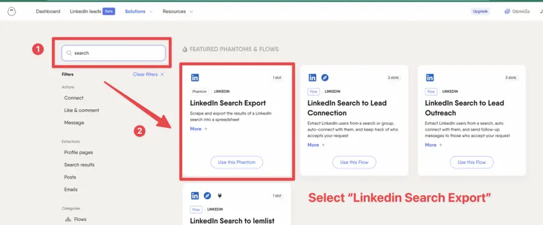The width and height of the screenshot is (543, 225).
Task: Click flame icon beside Featured Phantoms heading
Action: point(185,49)
